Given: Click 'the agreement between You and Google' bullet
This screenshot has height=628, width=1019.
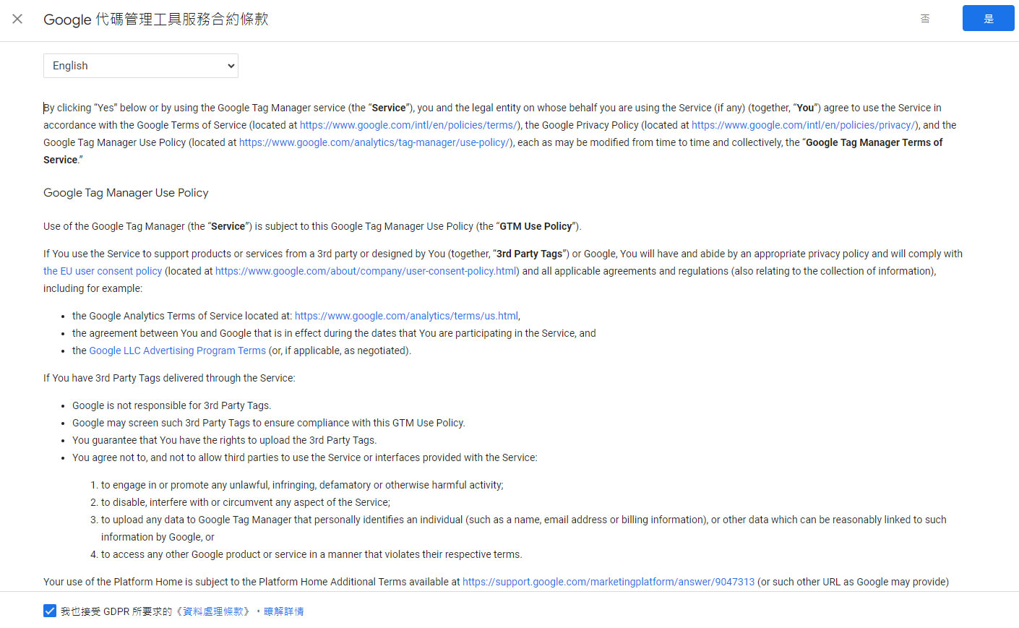Looking at the screenshot, I should point(334,333).
